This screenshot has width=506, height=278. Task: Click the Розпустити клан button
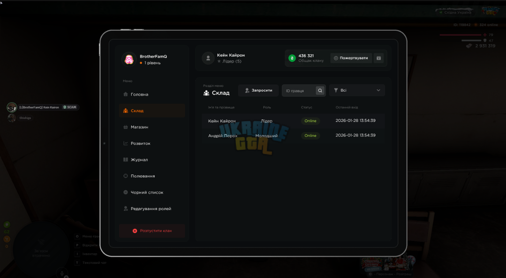pyautogui.click(x=151, y=231)
